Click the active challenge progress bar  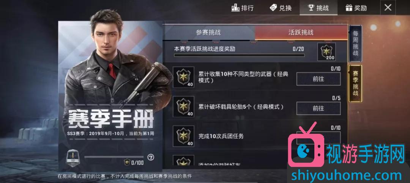click(239, 55)
